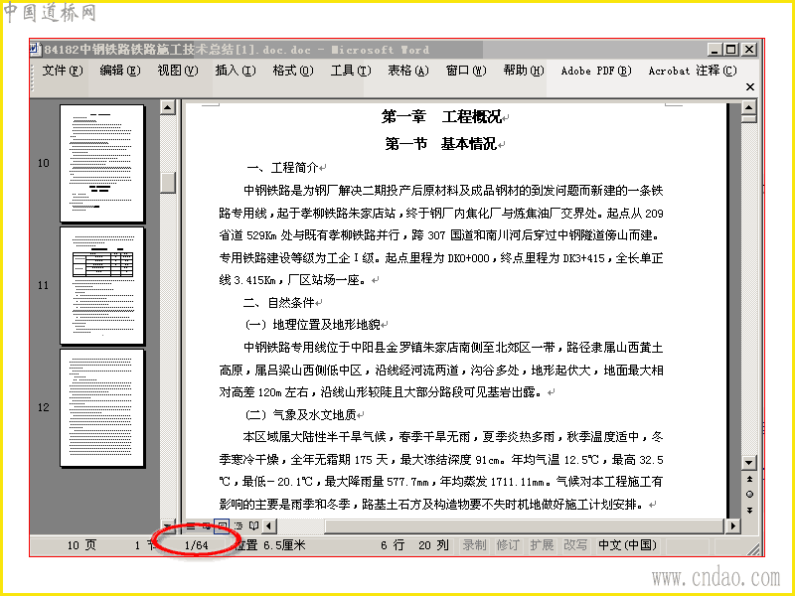The image size is (795, 596).
Task: Go to next page double-arrow button
Action: click(750, 510)
